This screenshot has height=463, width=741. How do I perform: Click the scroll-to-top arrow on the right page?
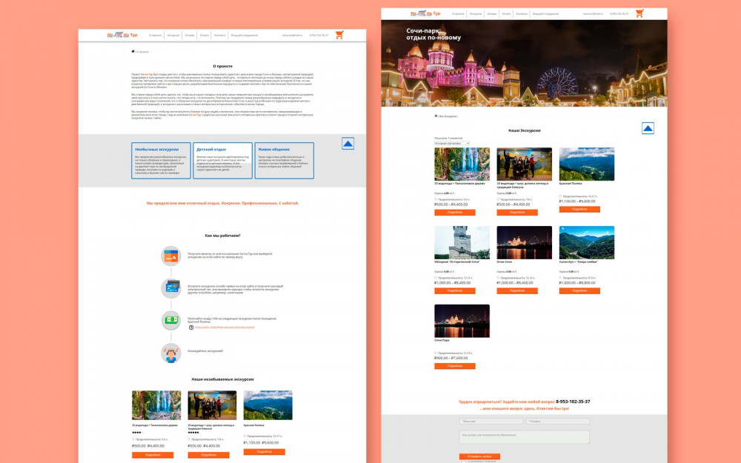point(648,129)
